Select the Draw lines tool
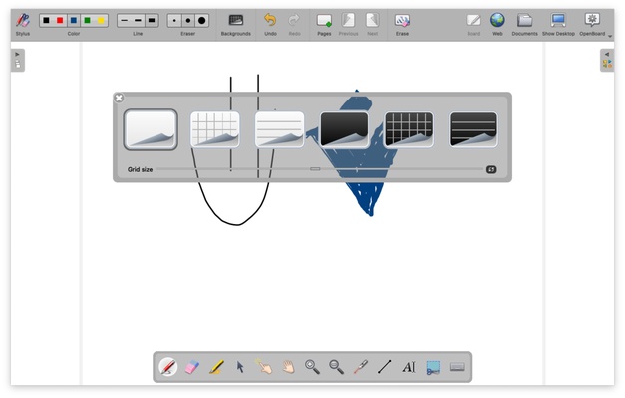This screenshot has height=398, width=625. pyautogui.click(x=384, y=367)
